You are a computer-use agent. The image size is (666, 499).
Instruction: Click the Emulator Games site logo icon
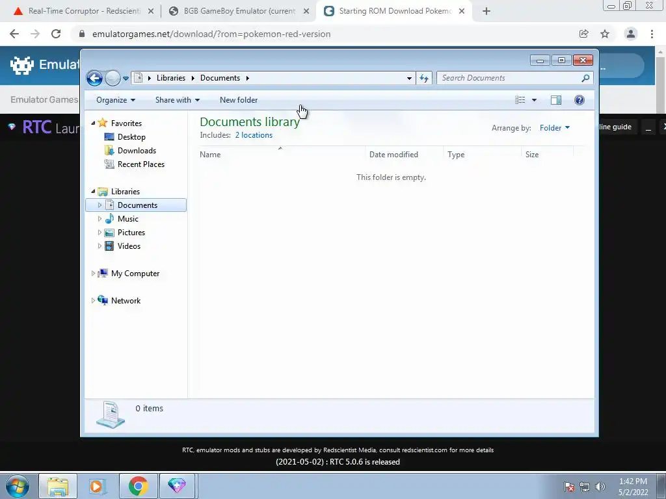[x=22, y=65]
